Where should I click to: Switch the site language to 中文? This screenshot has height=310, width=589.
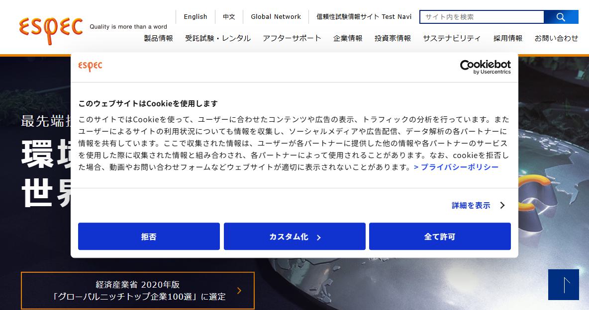point(229,16)
